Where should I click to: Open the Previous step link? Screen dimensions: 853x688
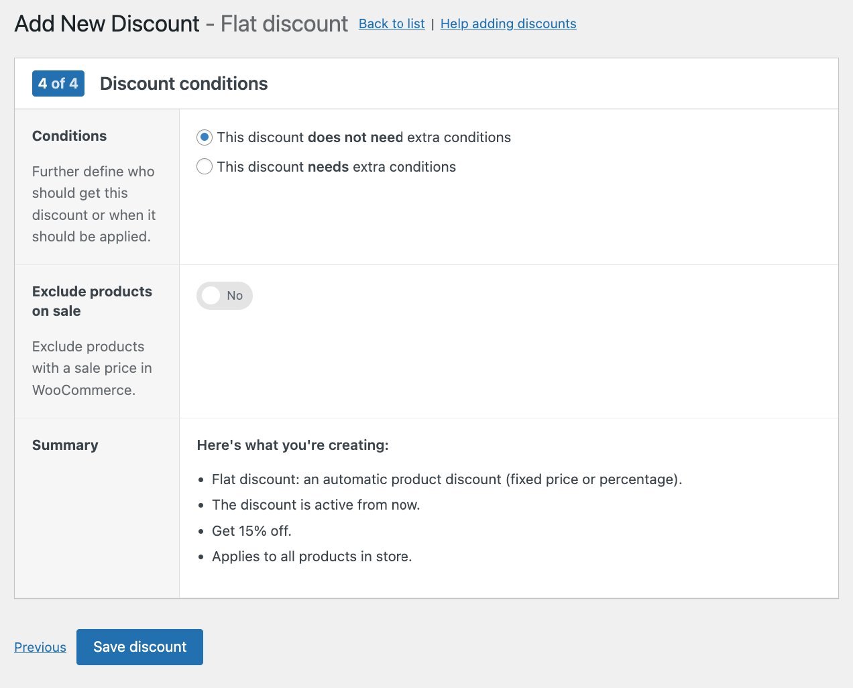tap(40, 646)
